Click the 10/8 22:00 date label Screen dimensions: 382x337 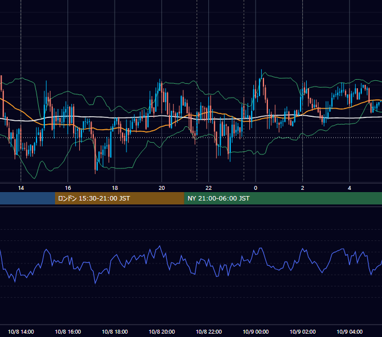click(x=209, y=331)
